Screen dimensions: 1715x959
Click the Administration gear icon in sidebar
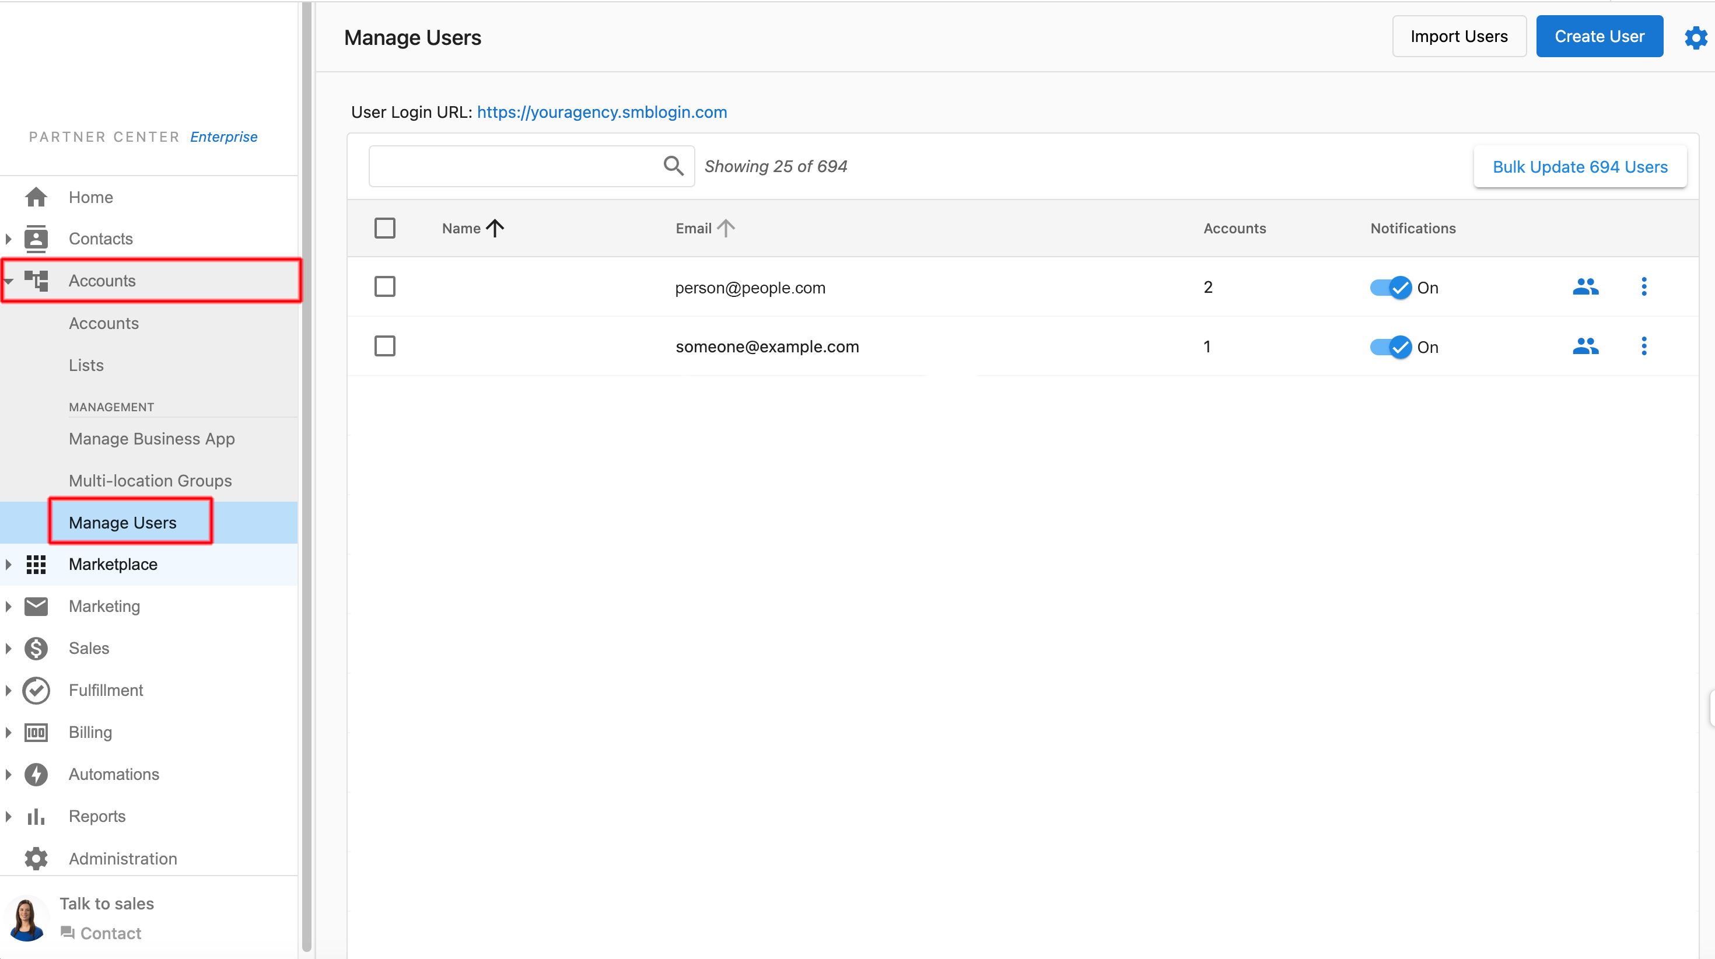coord(36,859)
